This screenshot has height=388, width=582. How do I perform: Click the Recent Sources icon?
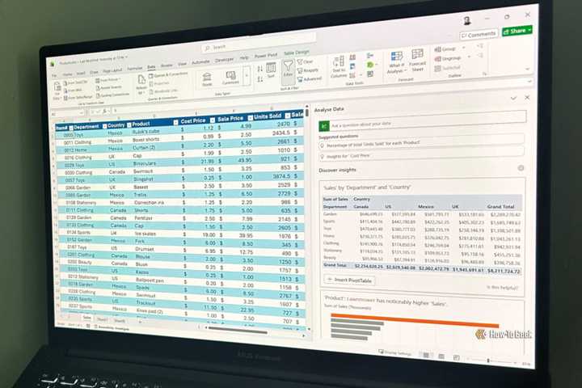coord(98,88)
